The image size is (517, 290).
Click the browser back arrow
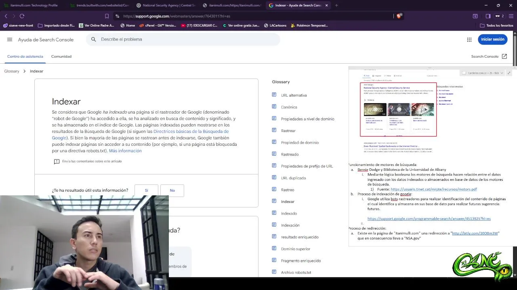tap(6, 16)
